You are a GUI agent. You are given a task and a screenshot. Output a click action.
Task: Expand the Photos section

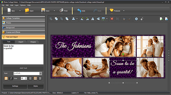pyautogui.click(x=23, y=23)
